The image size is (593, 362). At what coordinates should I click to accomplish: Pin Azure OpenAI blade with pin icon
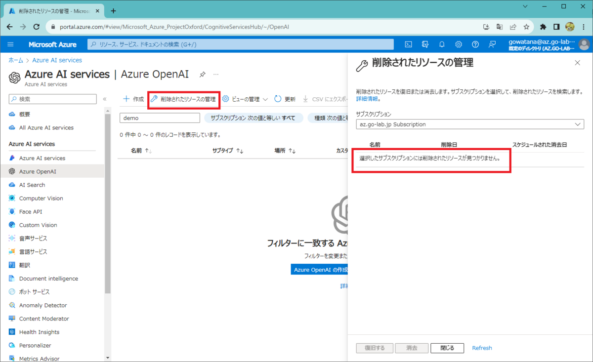[202, 75]
